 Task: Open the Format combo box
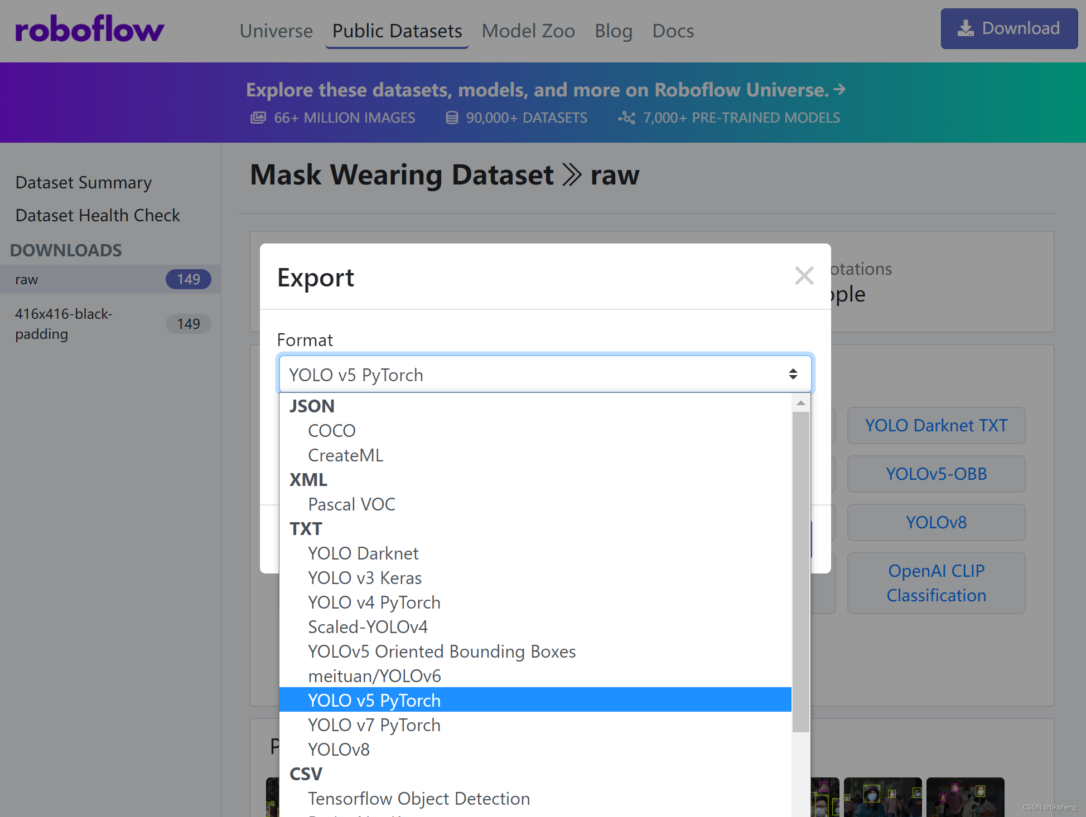click(x=545, y=375)
